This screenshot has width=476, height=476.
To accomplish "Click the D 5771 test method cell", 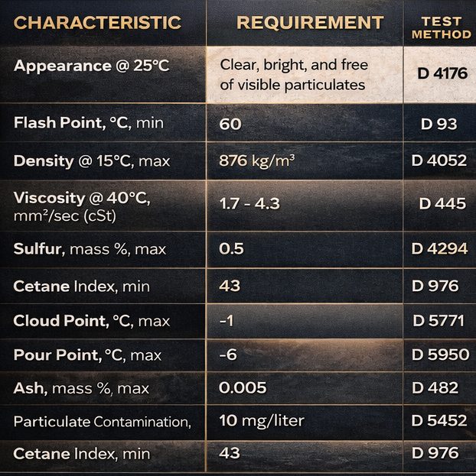I will tap(439, 321).
